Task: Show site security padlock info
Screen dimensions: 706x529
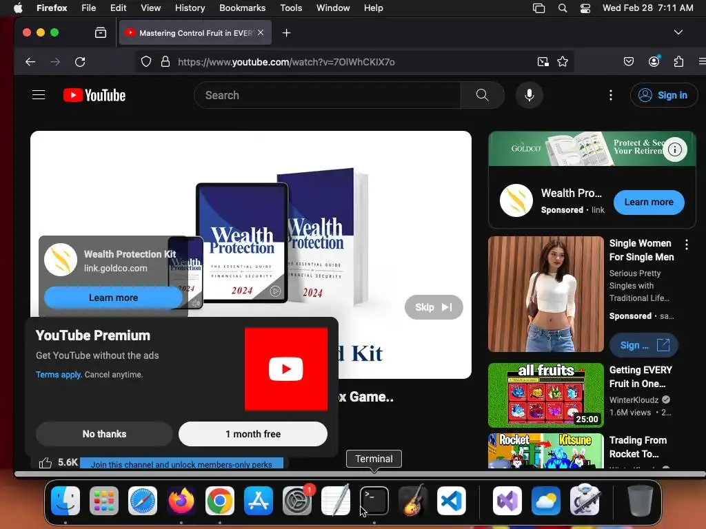Action: (165, 61)
